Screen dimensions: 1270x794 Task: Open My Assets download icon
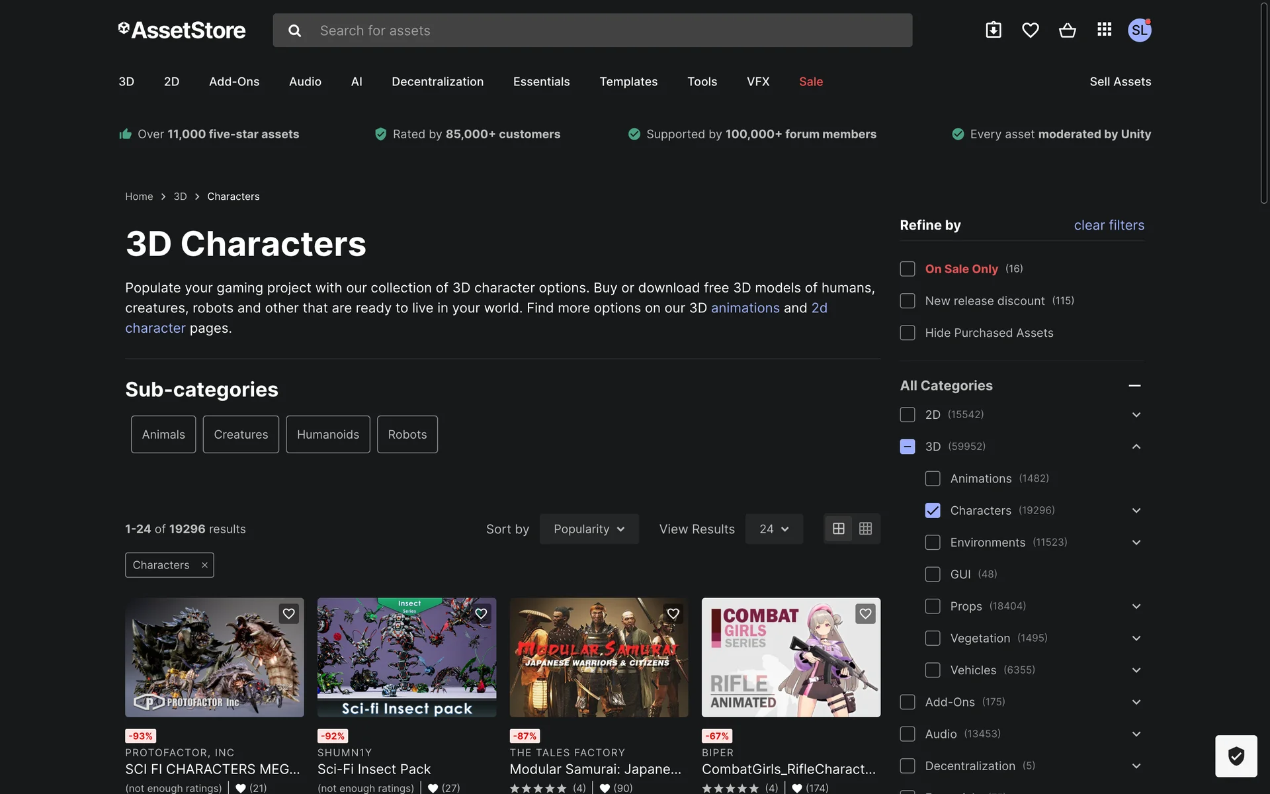(x=993, y=30)
